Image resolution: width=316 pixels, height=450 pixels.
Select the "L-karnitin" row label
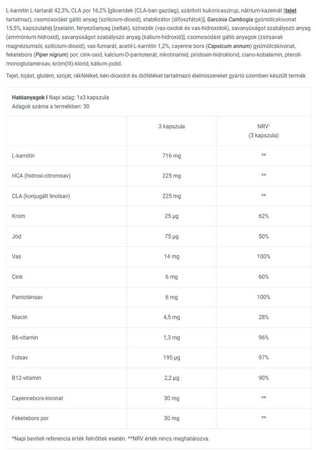click(24, 156)
